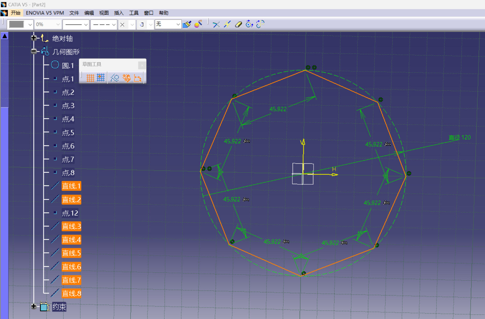Viewport: 485px width, 319px height.
Task: Toggle the Grid display in sketch tools
Action: [90, 78]
